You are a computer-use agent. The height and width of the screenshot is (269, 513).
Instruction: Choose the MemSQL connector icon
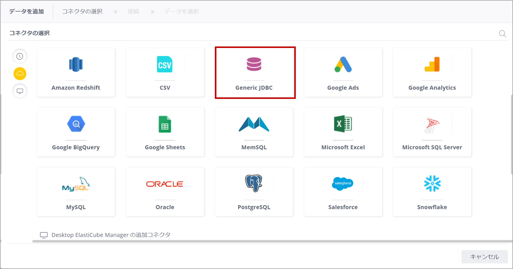pos(254,124)
